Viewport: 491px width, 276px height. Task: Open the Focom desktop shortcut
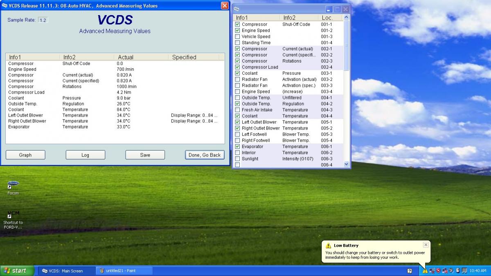click(x=13, y=188)
